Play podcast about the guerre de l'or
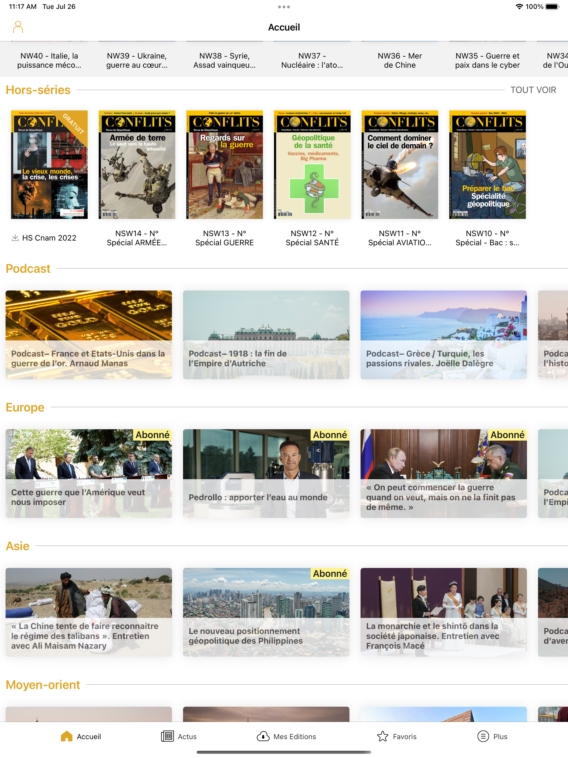The height and width of the screenshot is (758, 568). [x=88, y=335]
